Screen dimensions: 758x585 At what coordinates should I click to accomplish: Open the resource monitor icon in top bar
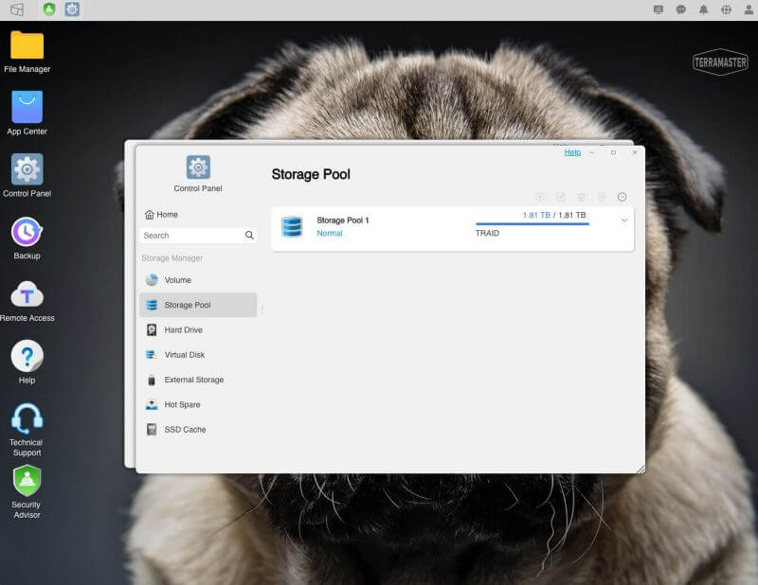tap(658, 9)
